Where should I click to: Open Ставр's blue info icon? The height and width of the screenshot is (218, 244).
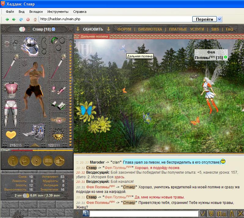[x=54, y=29]
